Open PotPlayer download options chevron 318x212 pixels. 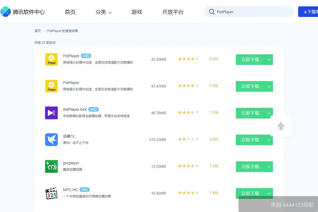click(270, 59)
